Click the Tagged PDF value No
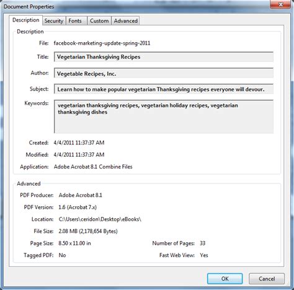The image size is (294, 290). 62,255
